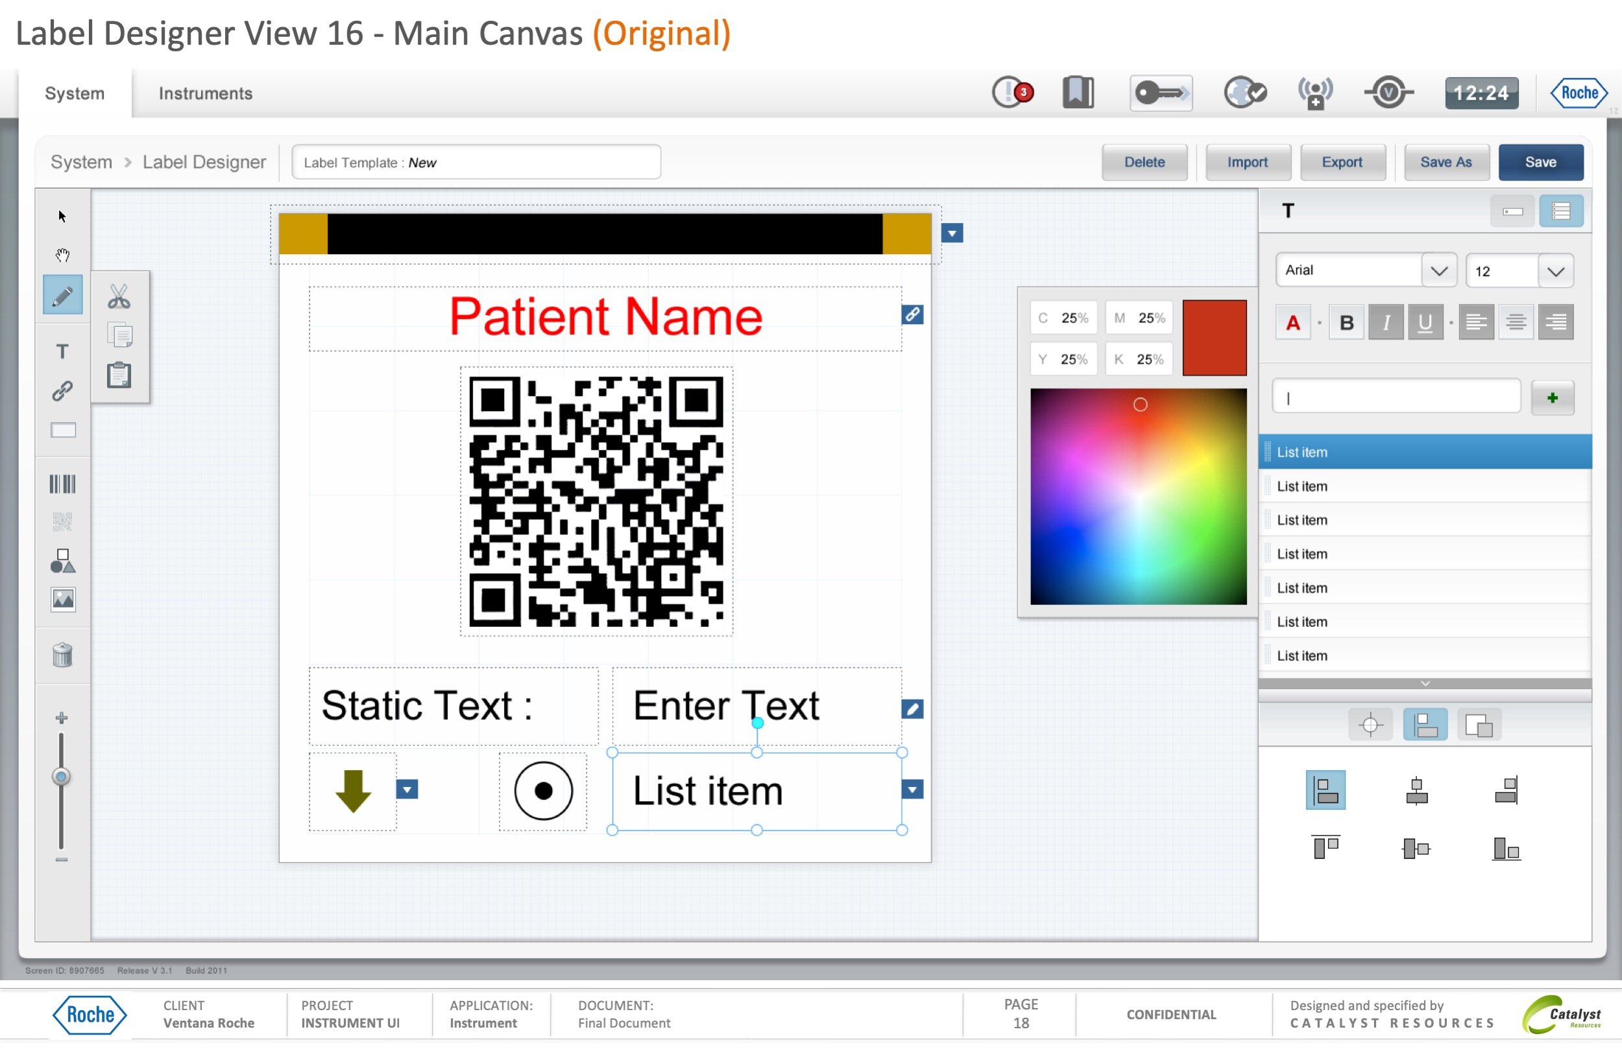Select the arrow pointer tool

[x=62, y=217]
